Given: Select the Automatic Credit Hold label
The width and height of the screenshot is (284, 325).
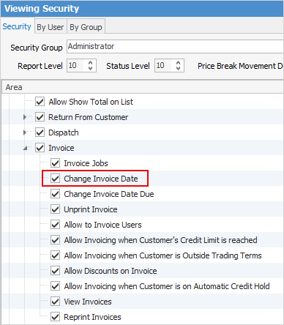Looking at the screenshot, I should (x=167, y=286).
